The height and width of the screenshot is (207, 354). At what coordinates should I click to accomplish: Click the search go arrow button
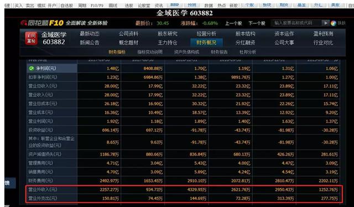coord(325,23)
